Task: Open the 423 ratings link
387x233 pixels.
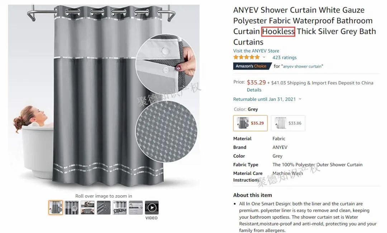Action: [284, 57]
